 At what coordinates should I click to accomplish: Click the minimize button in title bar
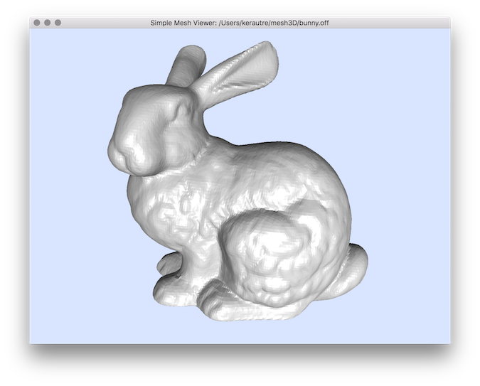point(48,23)
